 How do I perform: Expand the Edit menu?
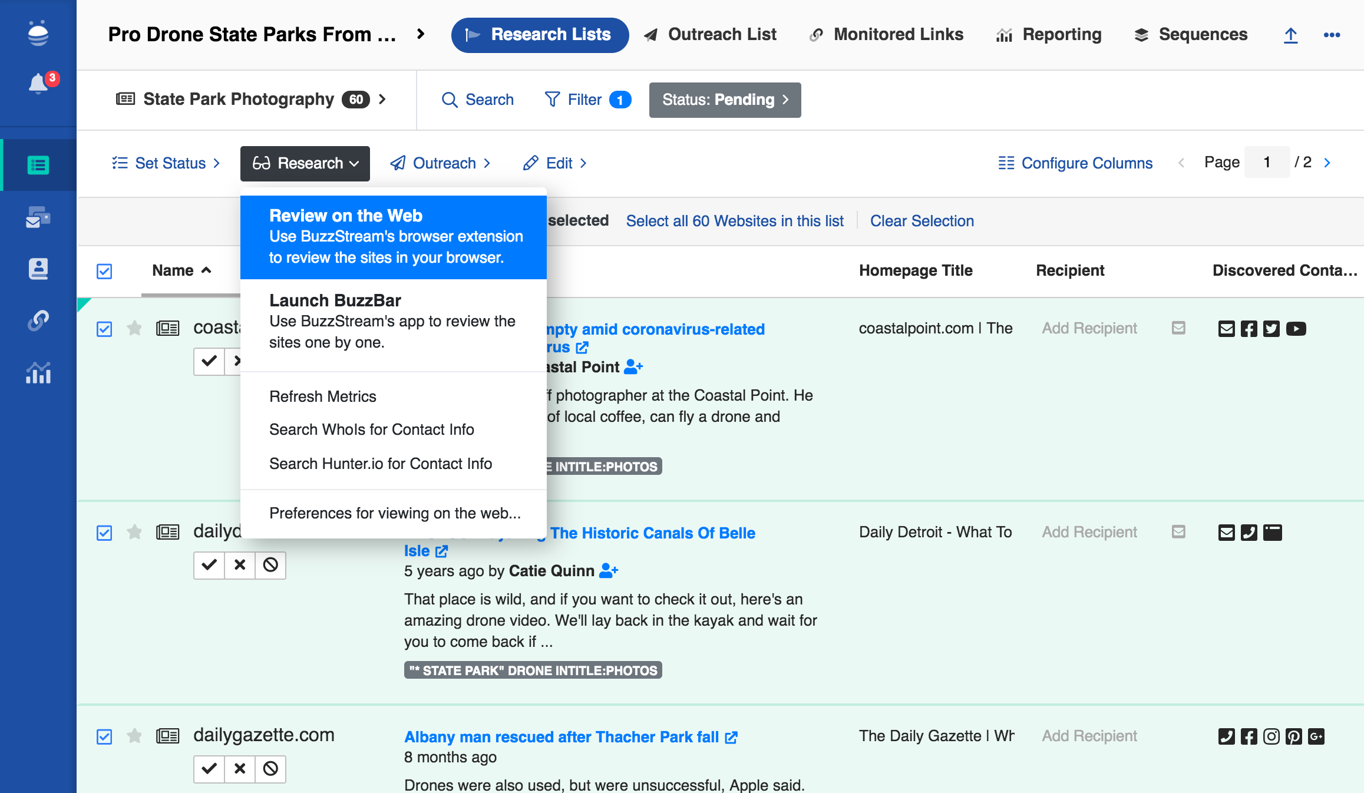(x=555, y=163)
